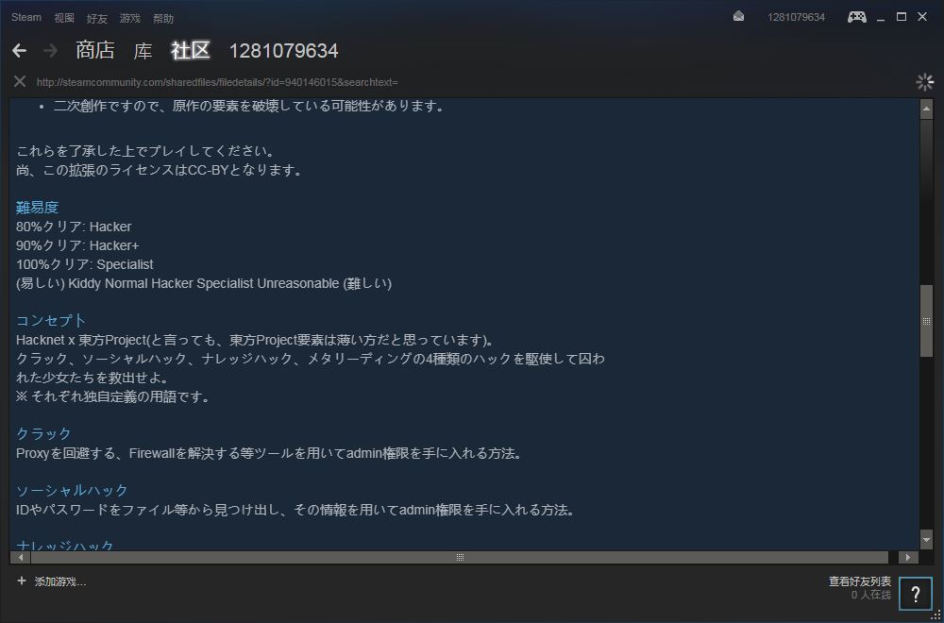Open the inbox envelope icon
The height and width of the screenshot is (623, 944).
pos(738,17)
